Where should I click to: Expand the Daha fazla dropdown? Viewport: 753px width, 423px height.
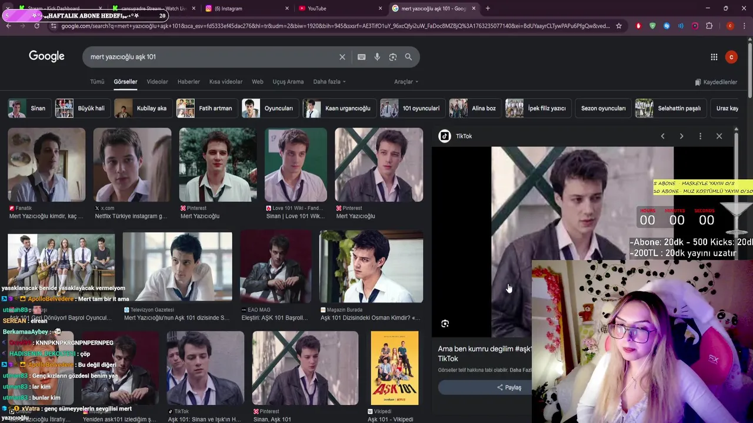(329, 82)
